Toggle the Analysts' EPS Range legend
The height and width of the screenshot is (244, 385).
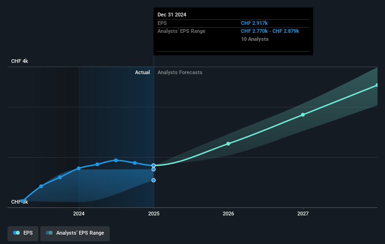75,233
